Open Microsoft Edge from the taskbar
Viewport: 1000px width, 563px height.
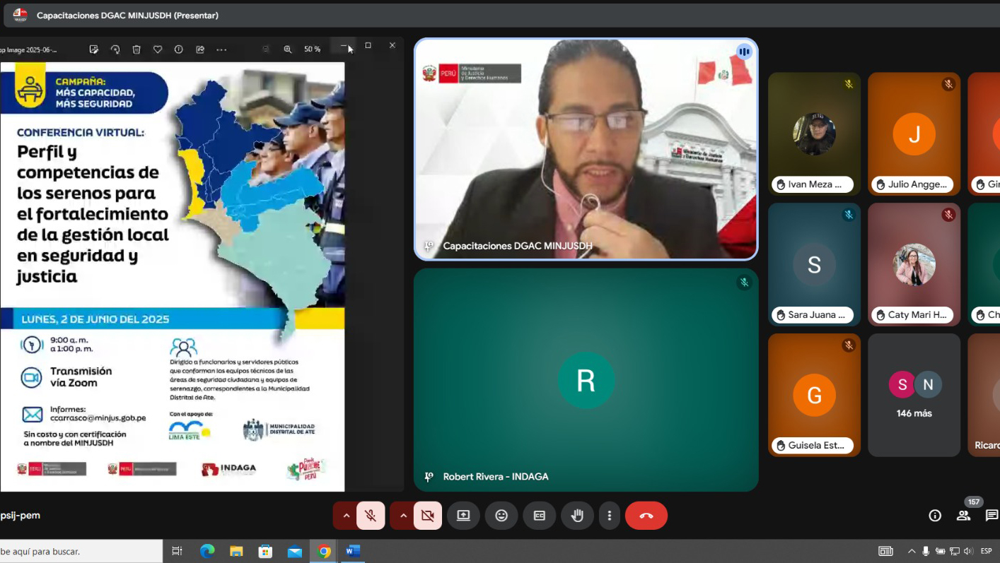click(207, 551)
